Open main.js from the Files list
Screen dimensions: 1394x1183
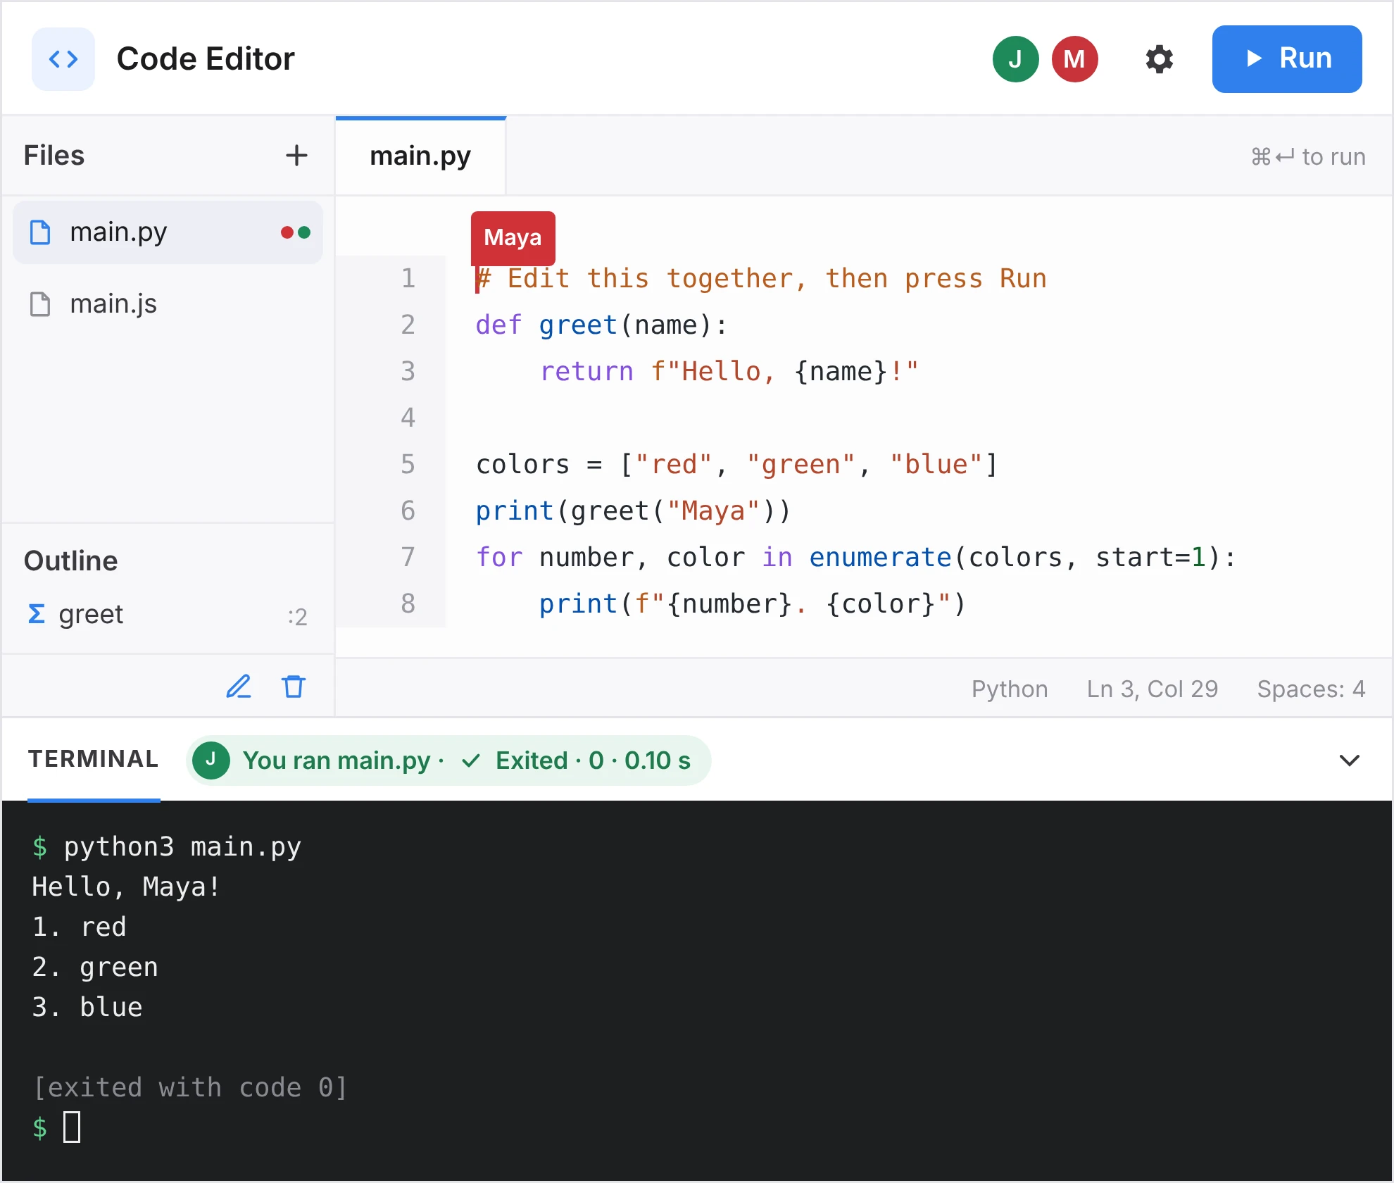(x=168, y=304)
